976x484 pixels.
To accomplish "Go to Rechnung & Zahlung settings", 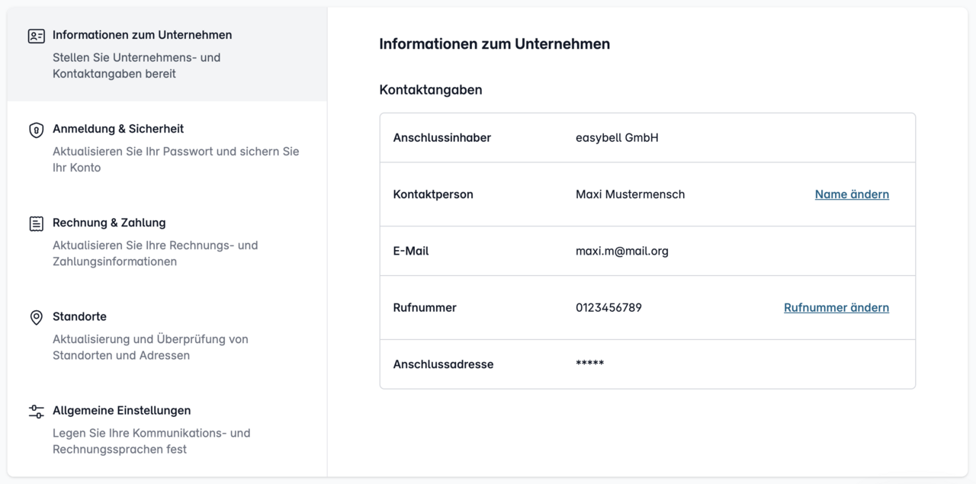I will tap(167, 242).
